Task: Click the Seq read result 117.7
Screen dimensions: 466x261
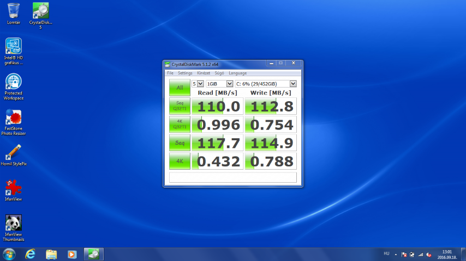Action: [x=217, y=143]
